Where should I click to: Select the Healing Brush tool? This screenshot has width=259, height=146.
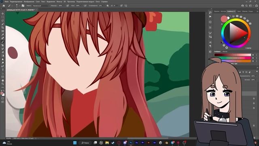tap(3, 38)
